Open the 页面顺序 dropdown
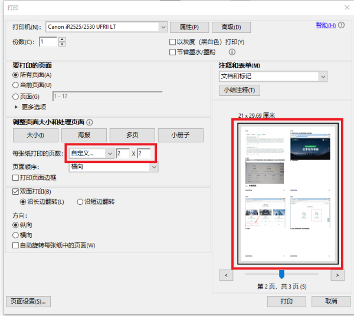The height and width of the screenshot is (316, 354). coord(154,167)
